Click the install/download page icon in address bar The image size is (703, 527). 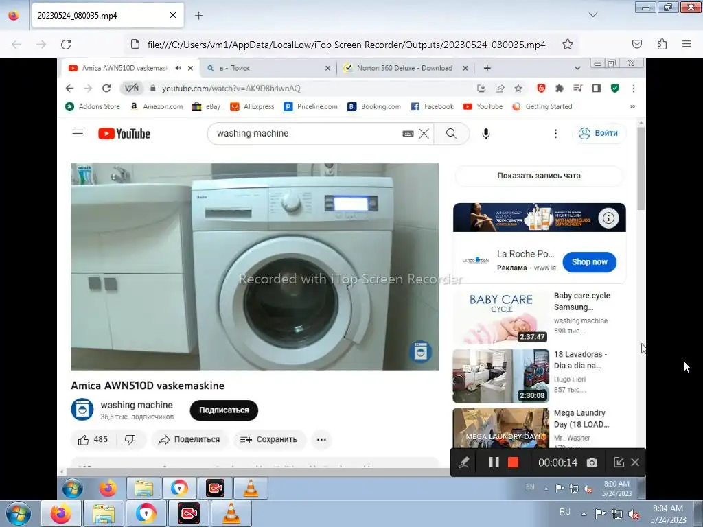click(x=481, y=89)
